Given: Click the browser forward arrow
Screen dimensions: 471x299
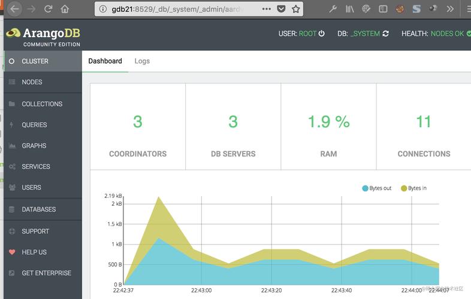Looking at the screenshot, I should (x=31, y=9).
